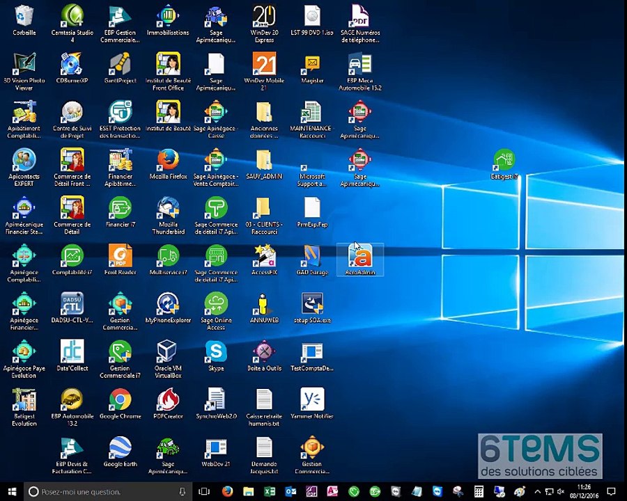
Task: Open WinDev Mobile 21 shortcut
Action: (264, 71)
